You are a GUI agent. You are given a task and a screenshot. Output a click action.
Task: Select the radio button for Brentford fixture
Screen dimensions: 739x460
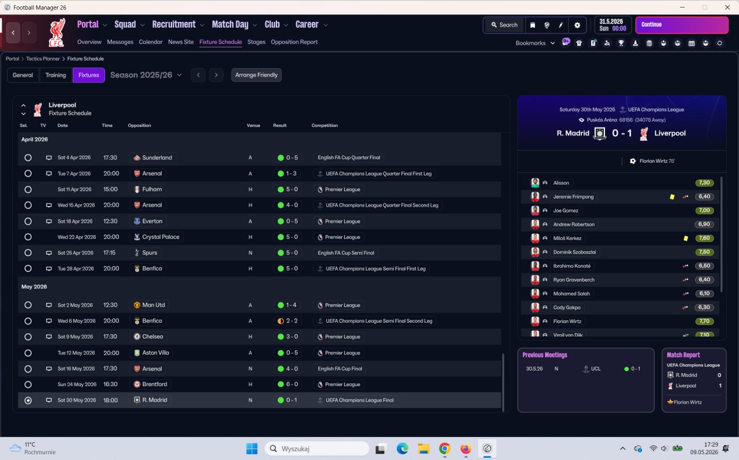pyautogui.click(x=28, y=384)
